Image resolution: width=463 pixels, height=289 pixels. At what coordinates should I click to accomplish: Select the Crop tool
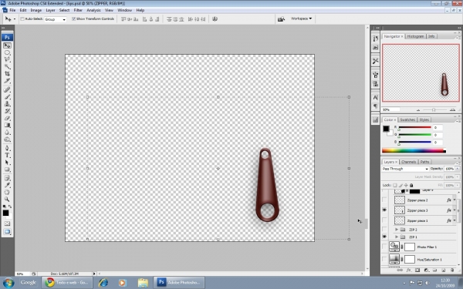8,74
